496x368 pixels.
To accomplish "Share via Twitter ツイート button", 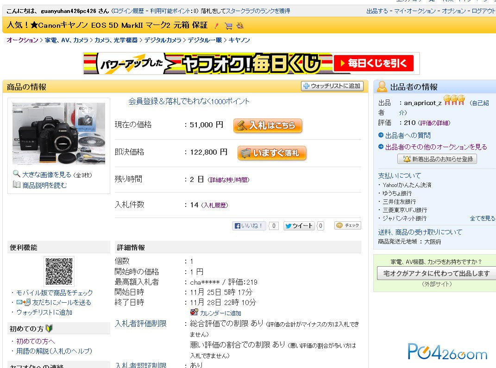I will pos(299,226).
